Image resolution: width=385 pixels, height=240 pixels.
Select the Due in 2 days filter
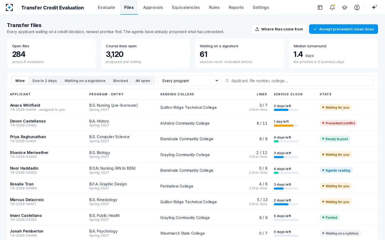point(45,81)
